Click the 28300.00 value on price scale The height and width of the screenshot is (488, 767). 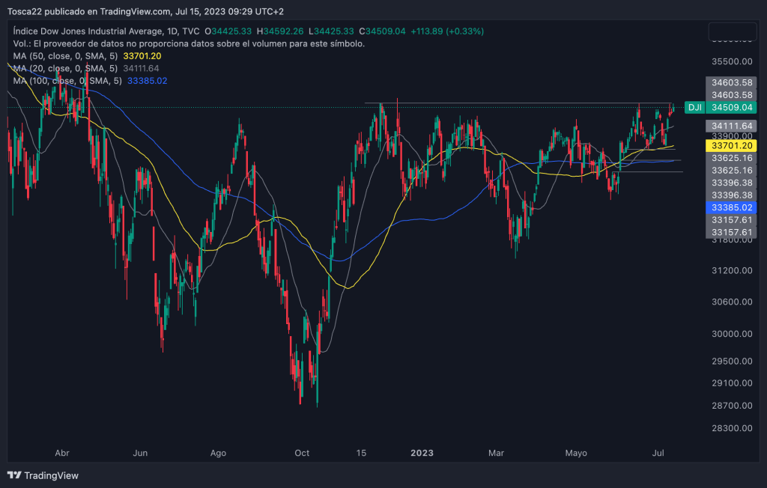coord(730,428)
